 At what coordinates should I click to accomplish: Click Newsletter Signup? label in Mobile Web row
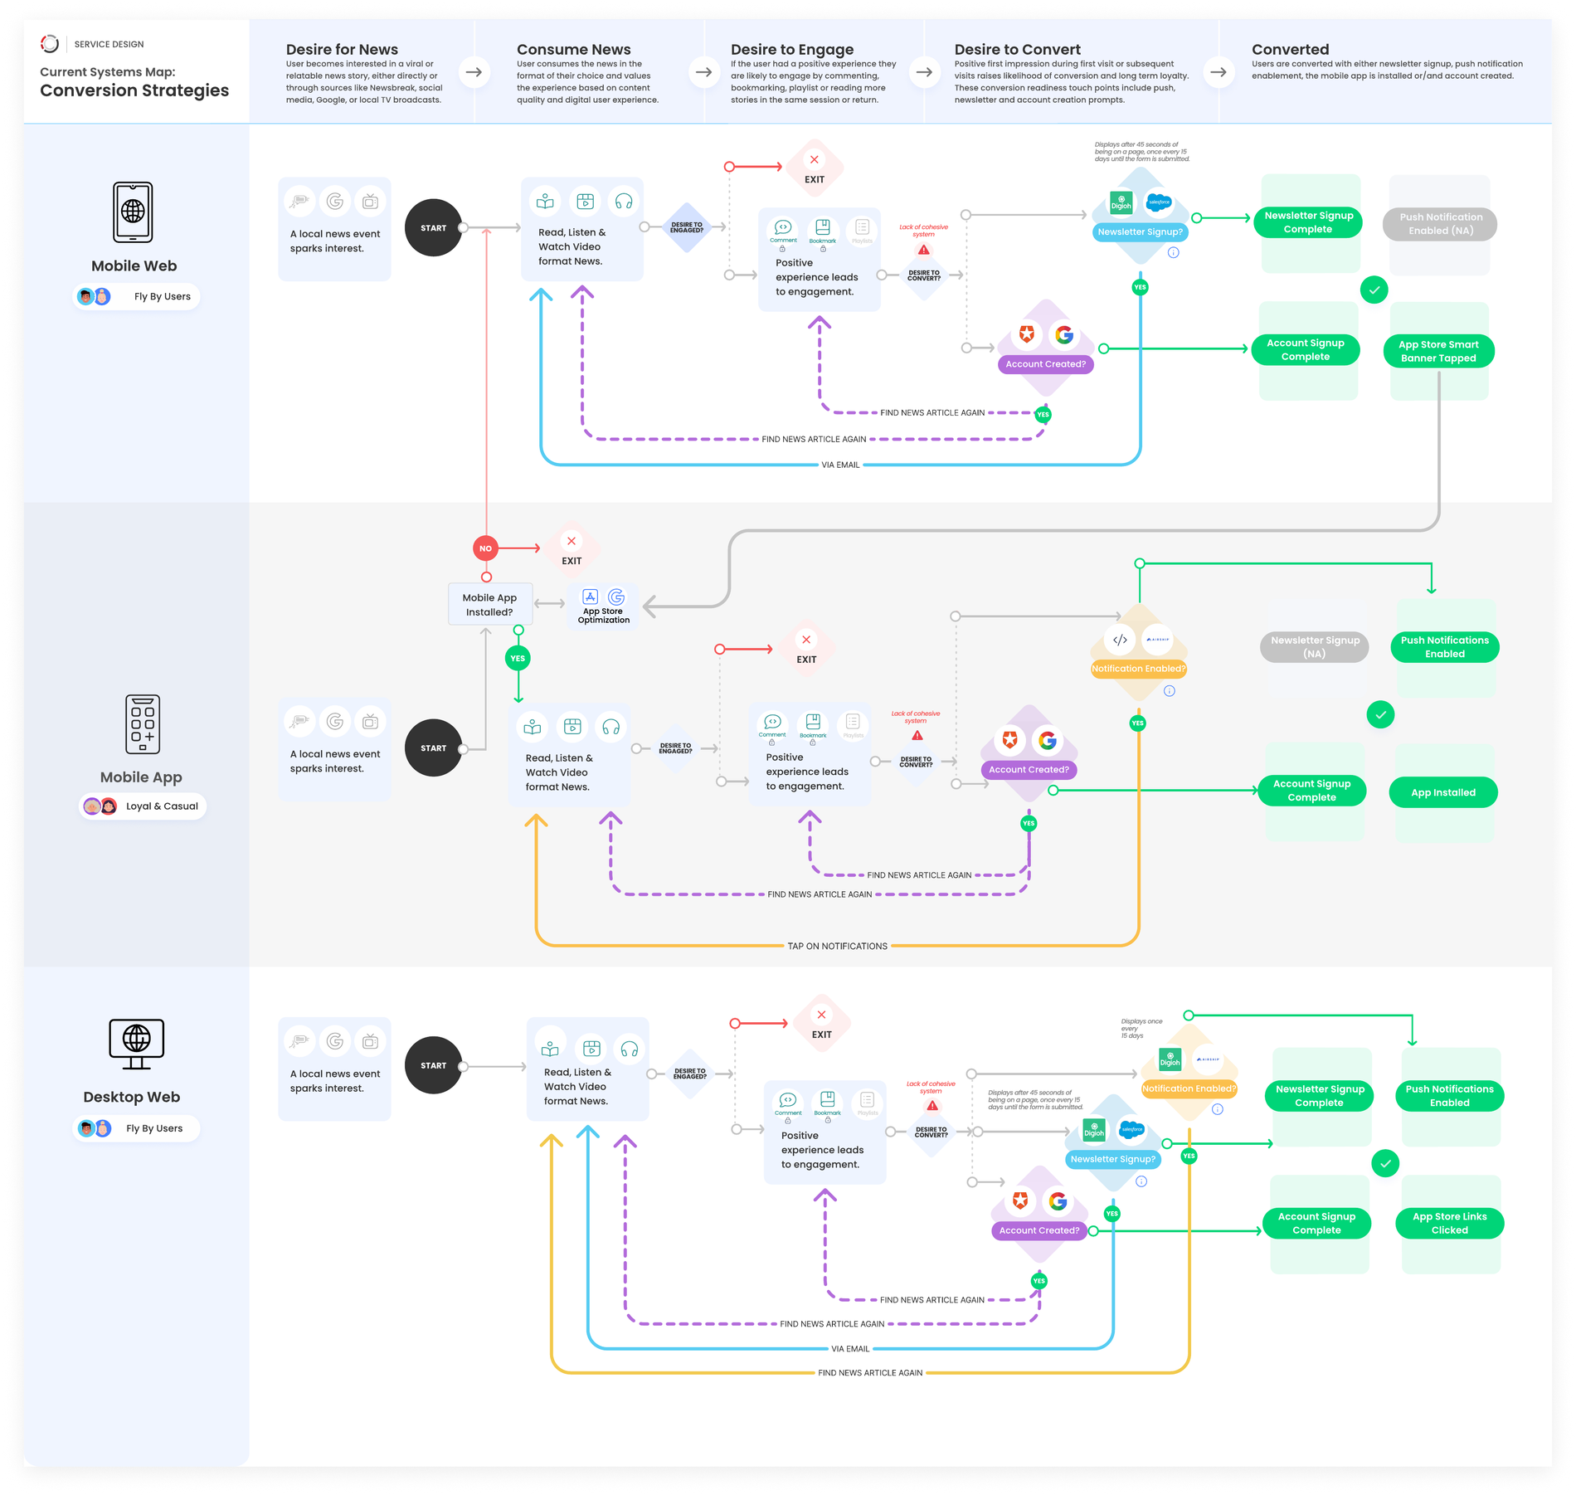1140,231
